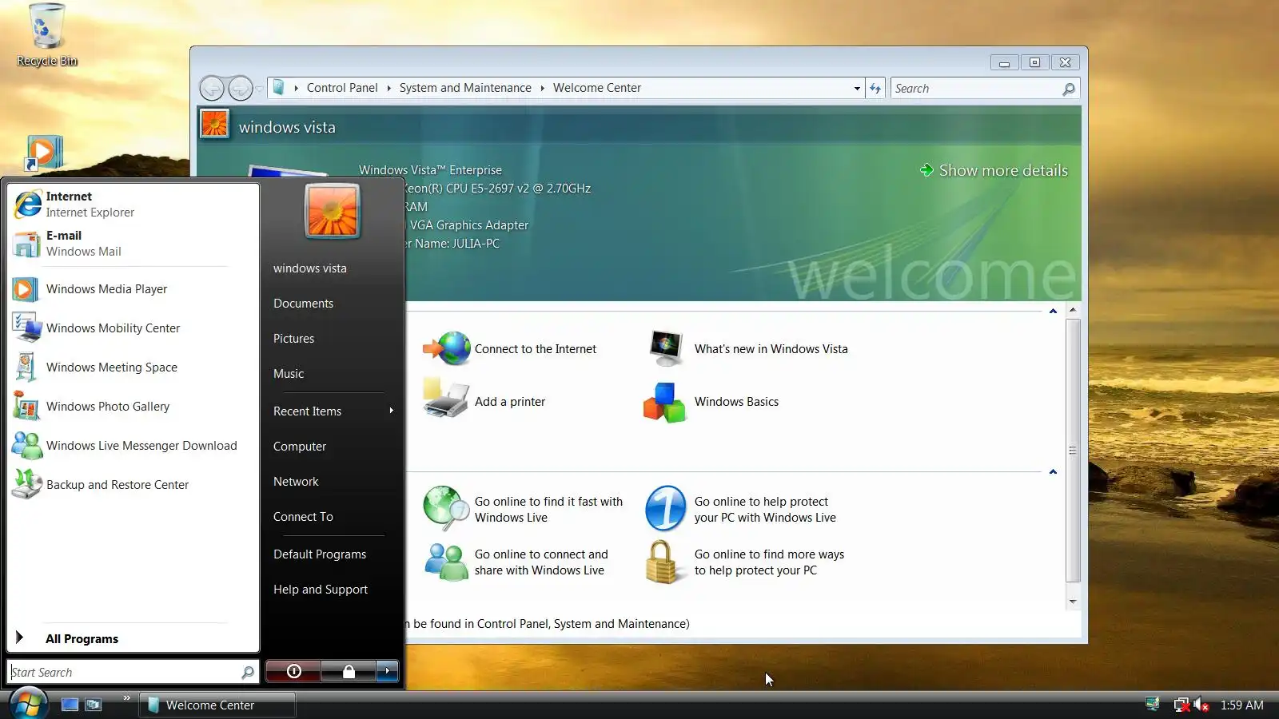The width and height of the screenshot is (1279, 719).
Task: Click the Windows Basics colored cubes icon
Action: tap(665, 402)
